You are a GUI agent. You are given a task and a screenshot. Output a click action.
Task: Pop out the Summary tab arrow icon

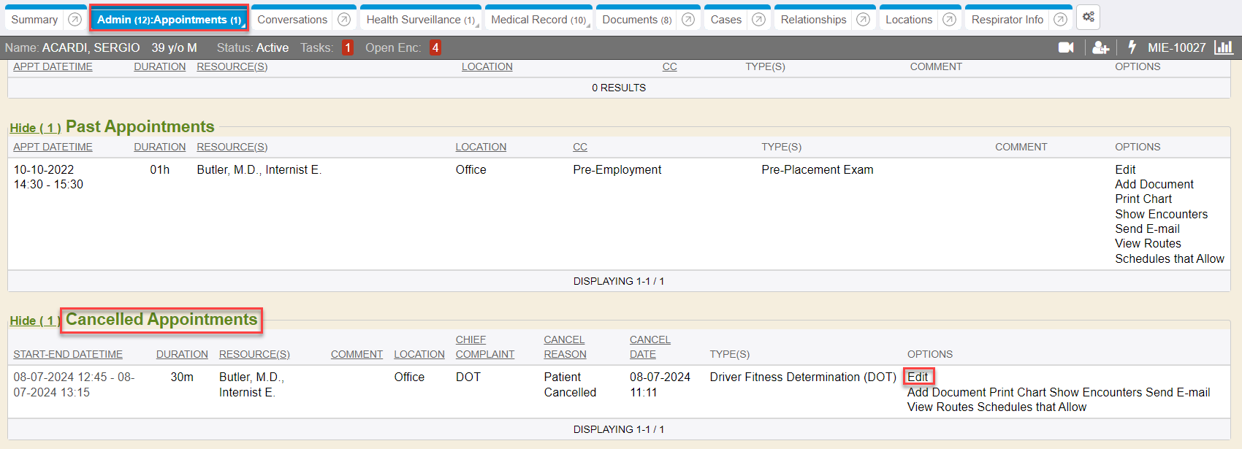pos(75,20)
